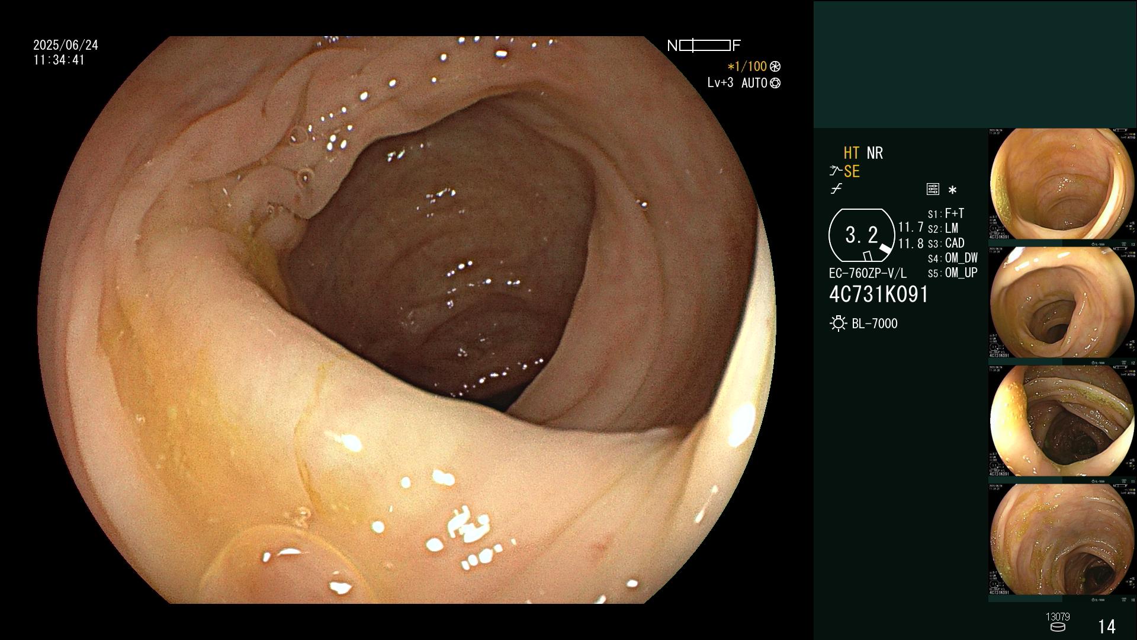This screenshot has width=1137, height=640.
Task: Click the structure enhancement icon beside SE
Action: click(x=836, y=171)
